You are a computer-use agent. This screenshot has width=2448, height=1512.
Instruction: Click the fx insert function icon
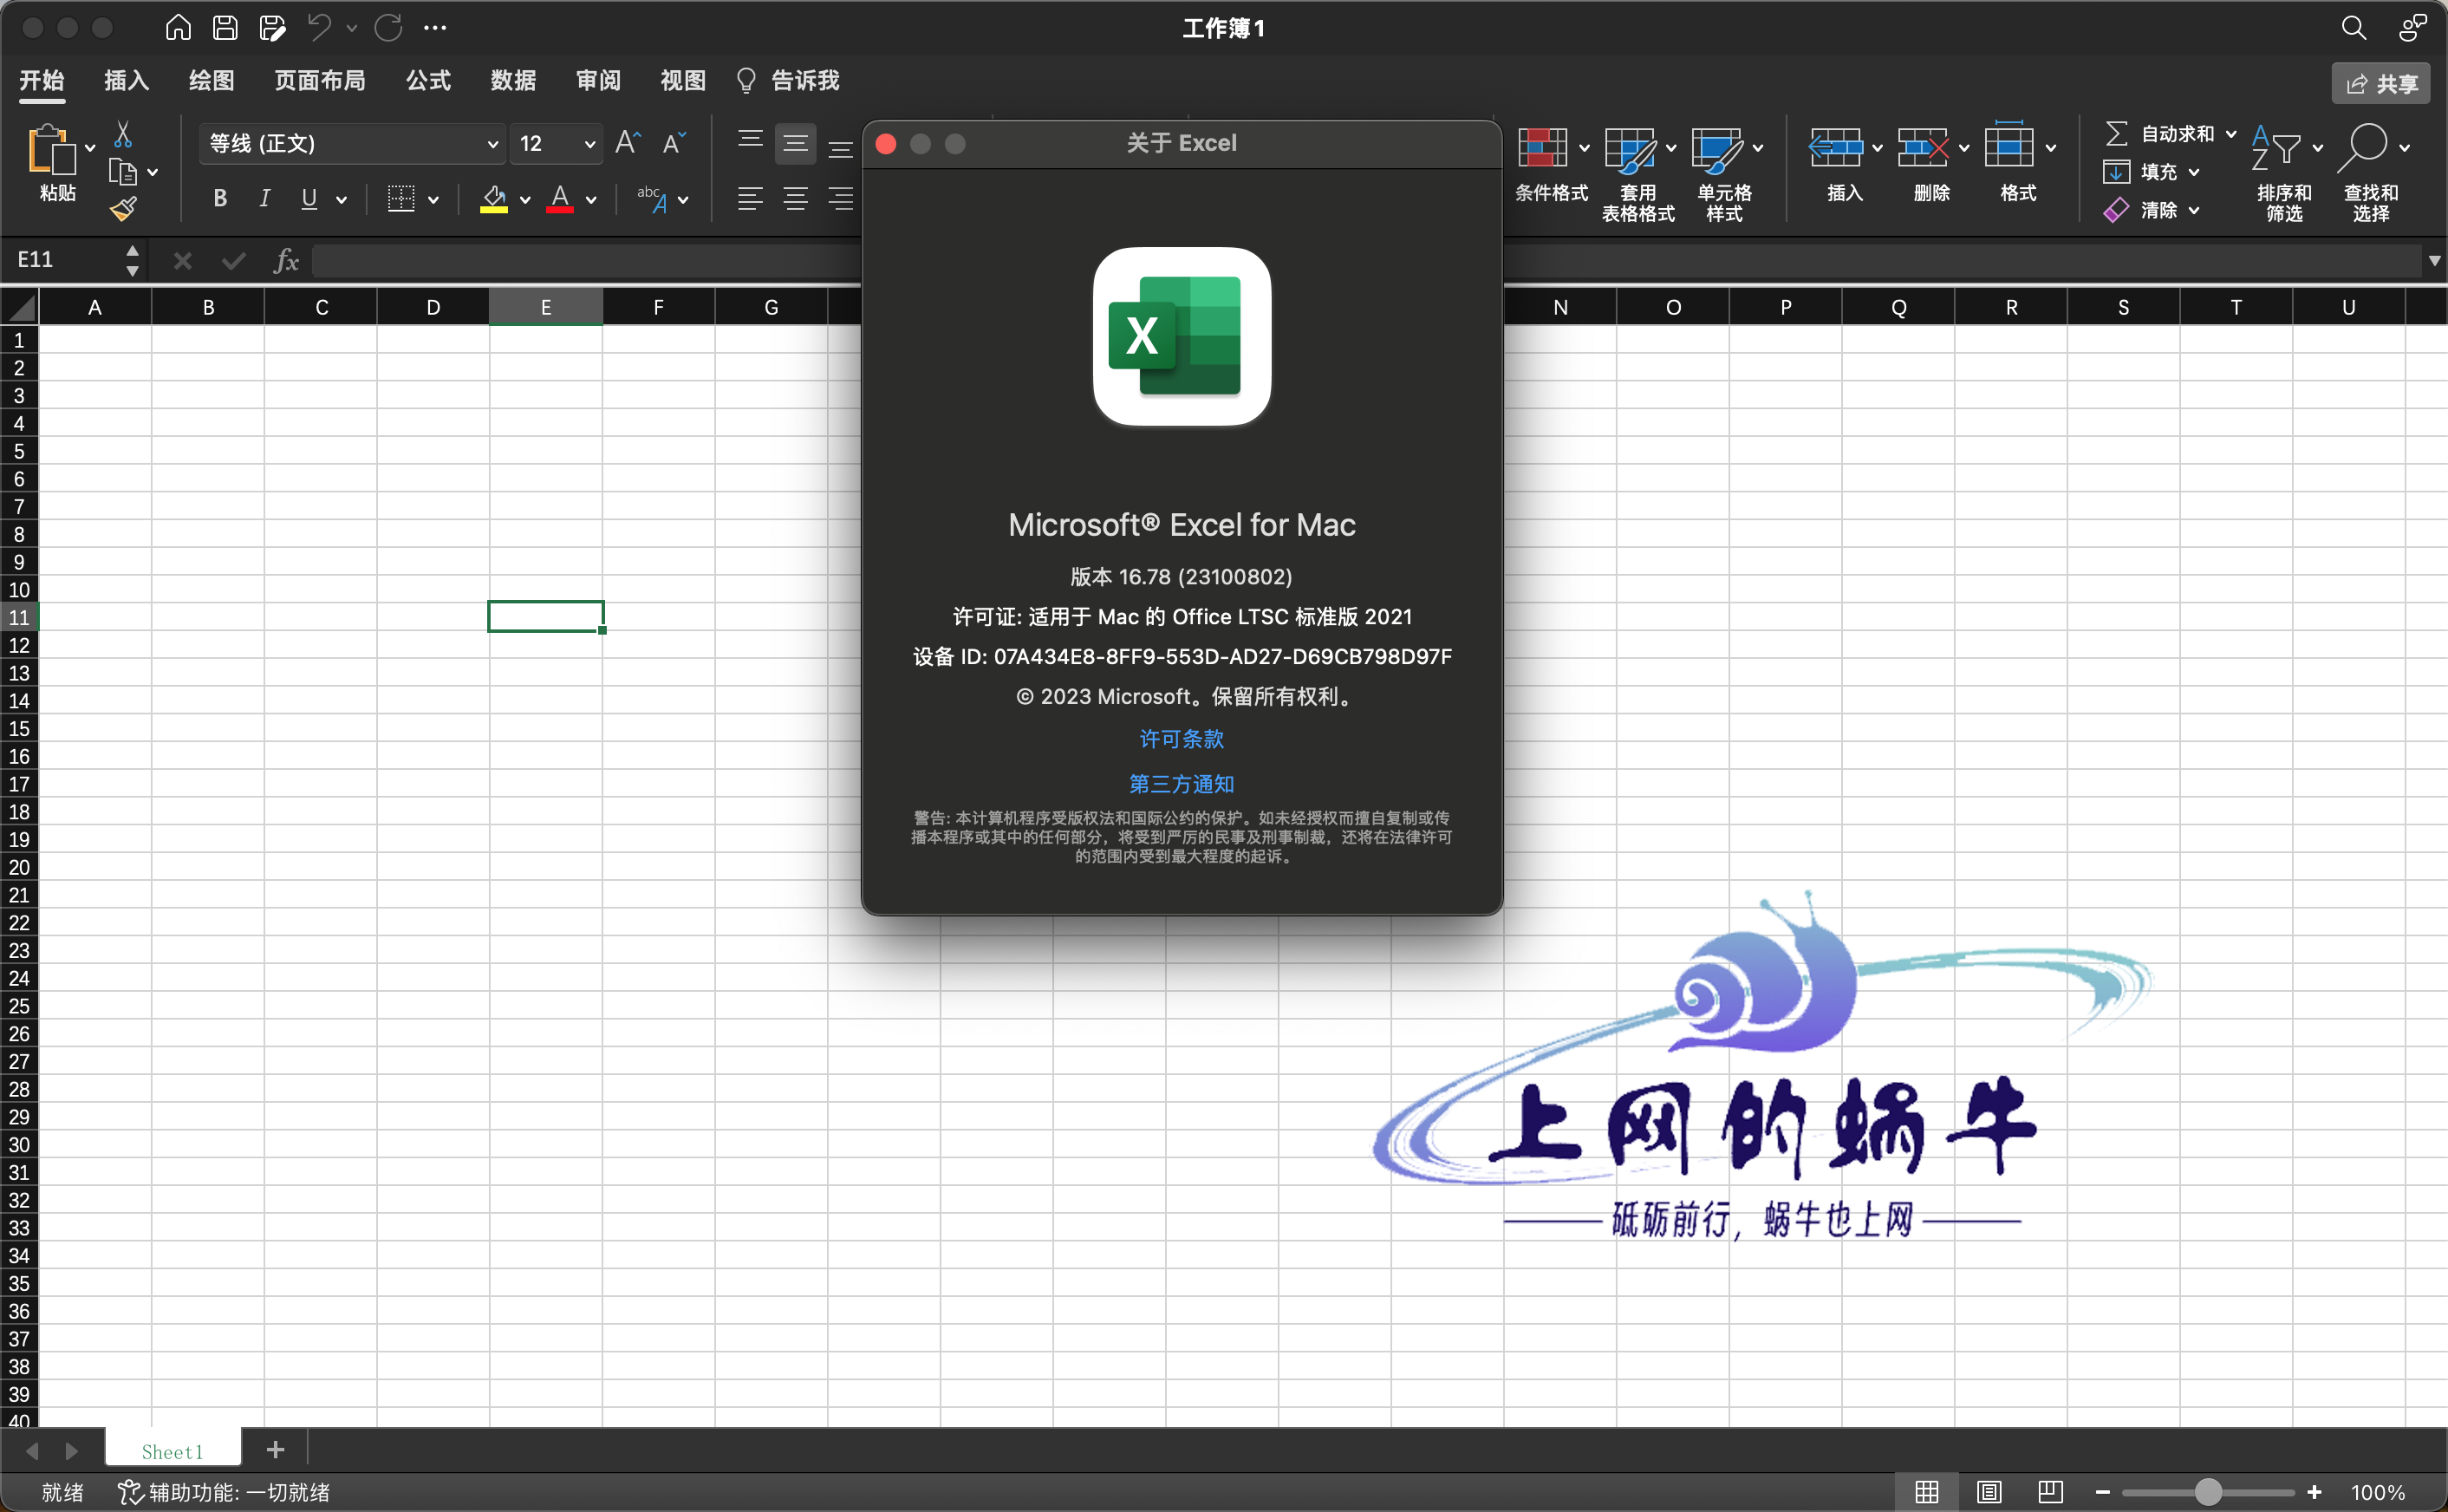point(286,260)
